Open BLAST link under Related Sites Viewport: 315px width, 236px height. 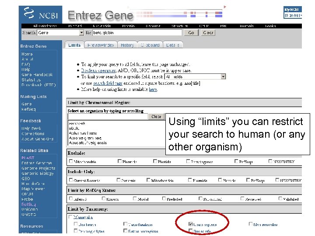tap(28, 158)
